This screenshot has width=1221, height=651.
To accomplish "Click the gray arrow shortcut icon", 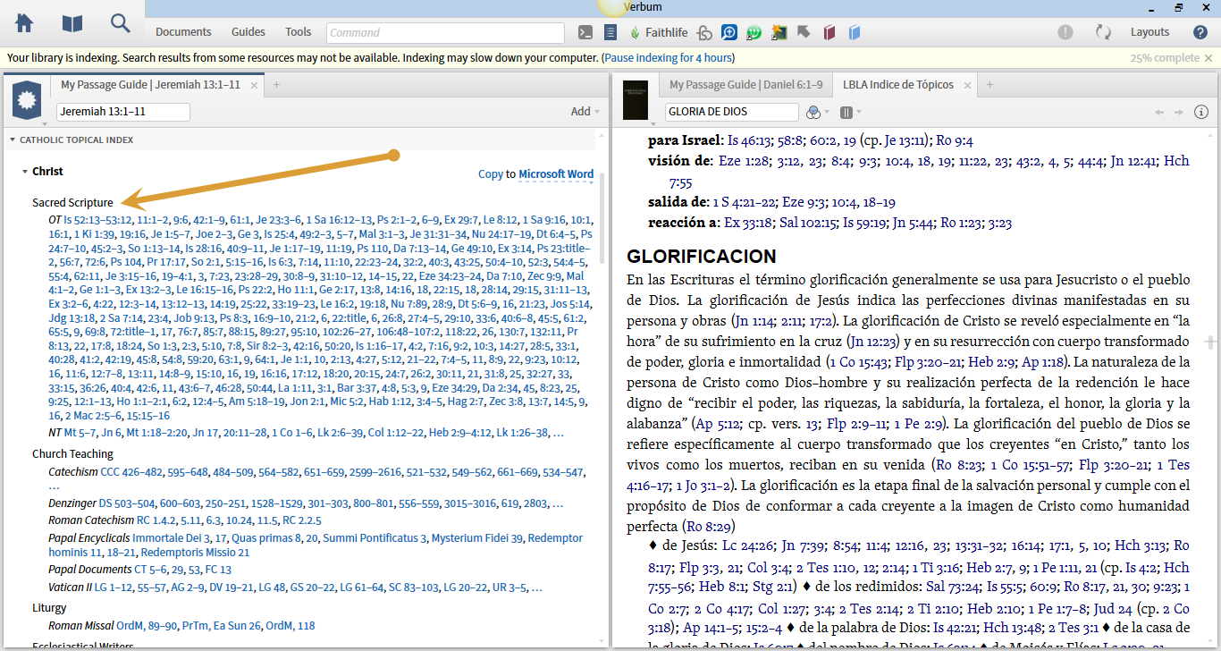I will [x=804, y=32].
